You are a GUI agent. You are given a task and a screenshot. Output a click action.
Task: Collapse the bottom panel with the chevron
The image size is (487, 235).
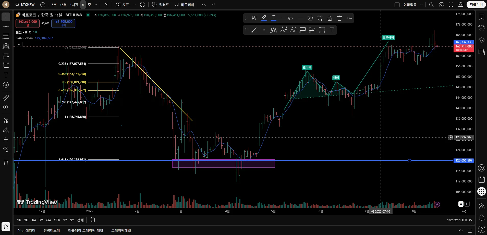(461, 230)
